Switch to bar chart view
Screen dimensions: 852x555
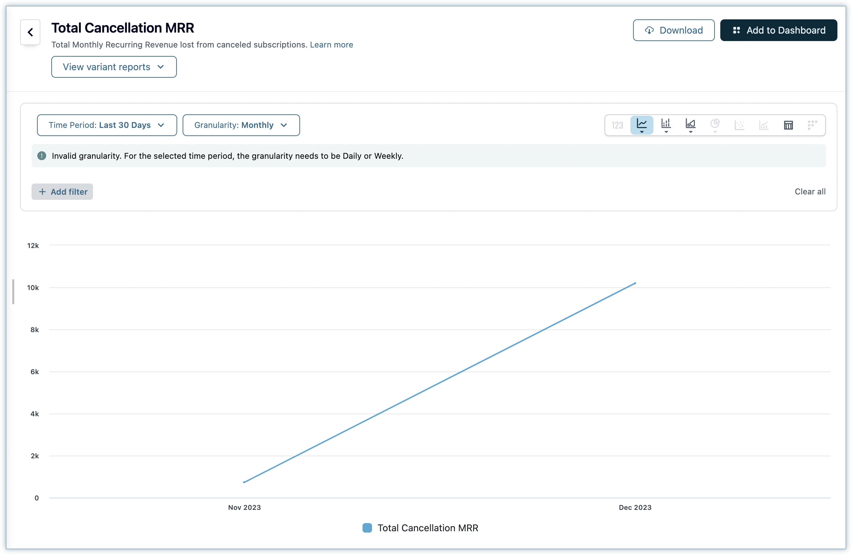coord(666,125)
